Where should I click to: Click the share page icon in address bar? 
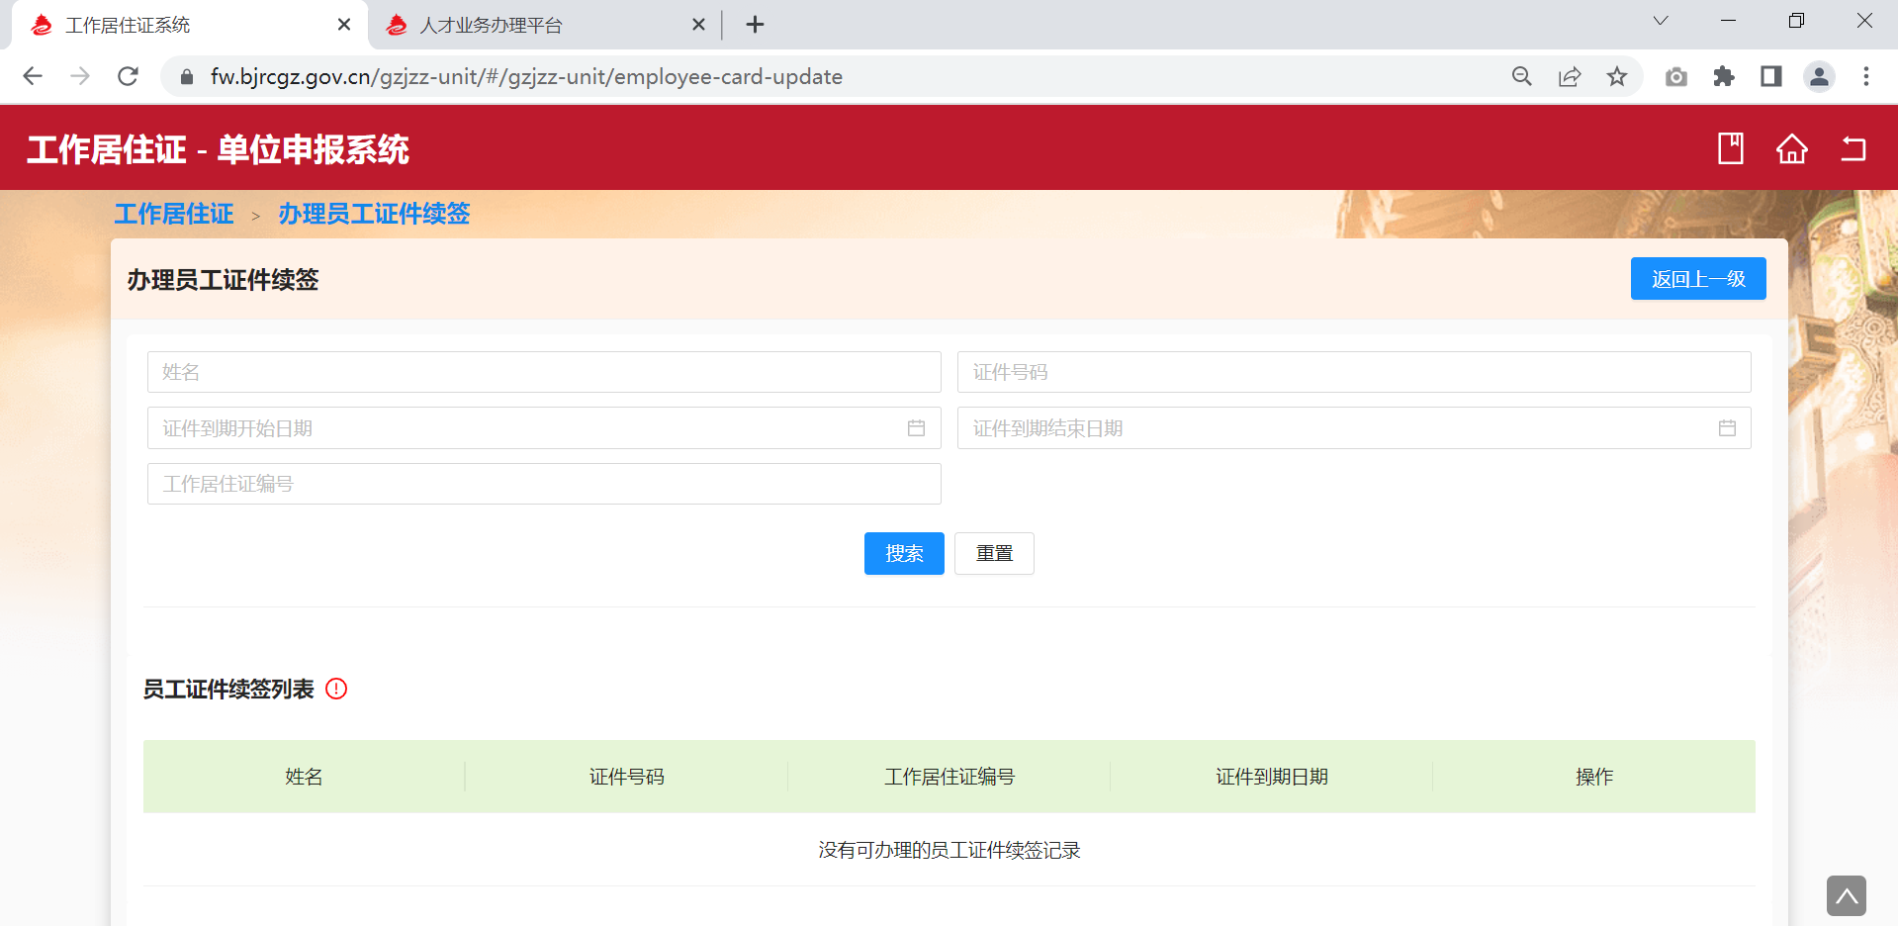pos(1569,77)
